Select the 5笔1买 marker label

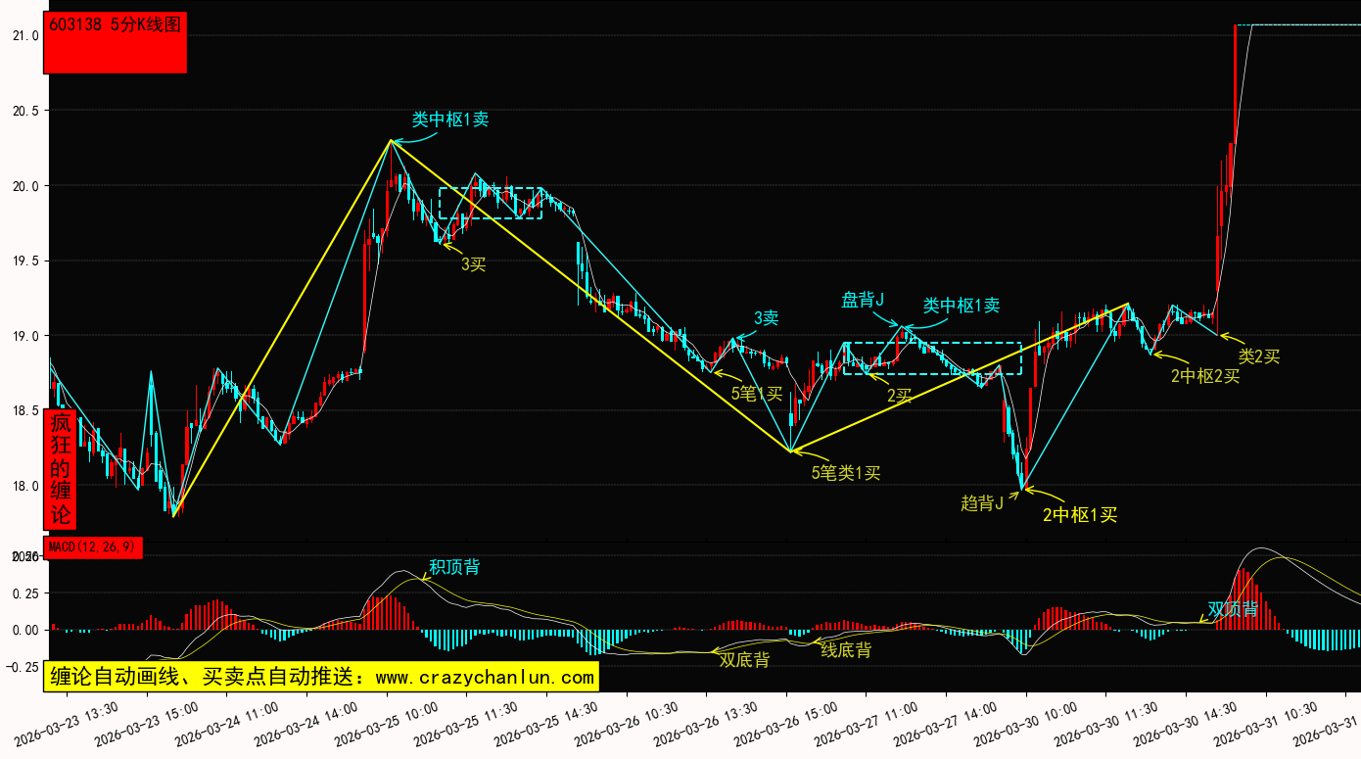click(757, 394)
